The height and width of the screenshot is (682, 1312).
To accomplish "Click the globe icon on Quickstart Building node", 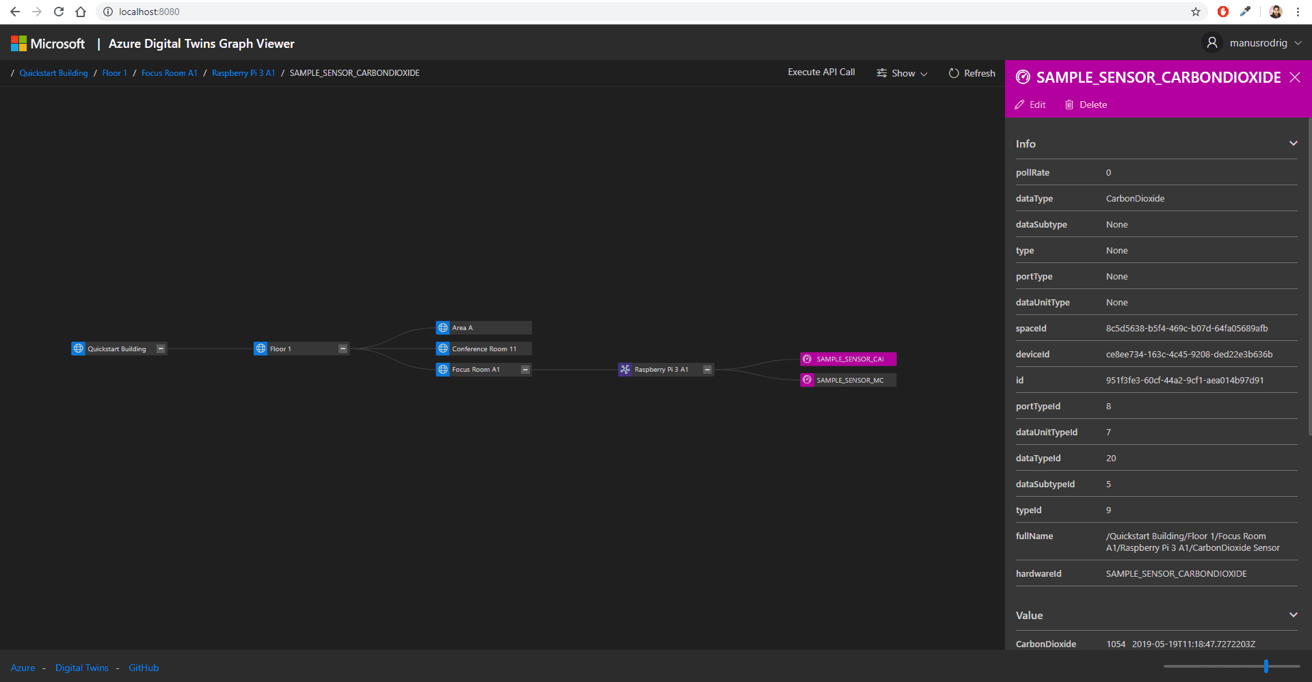I will point(79,349).
